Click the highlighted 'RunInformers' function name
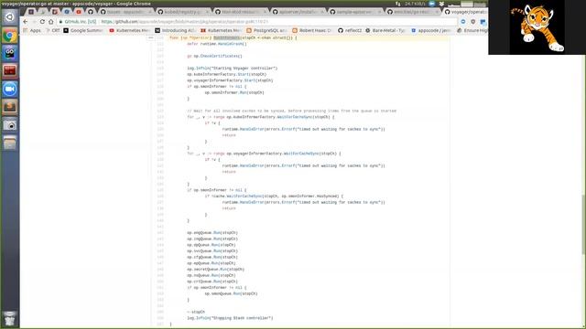This screenshot has height=329, width=586. point(226,38)
